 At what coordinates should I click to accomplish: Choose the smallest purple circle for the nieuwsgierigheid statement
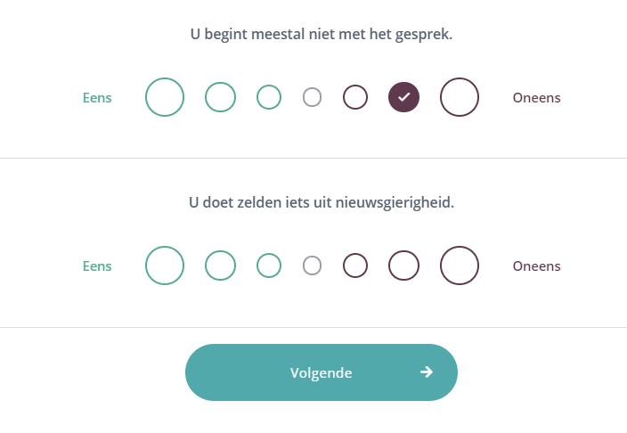(355, 266)
